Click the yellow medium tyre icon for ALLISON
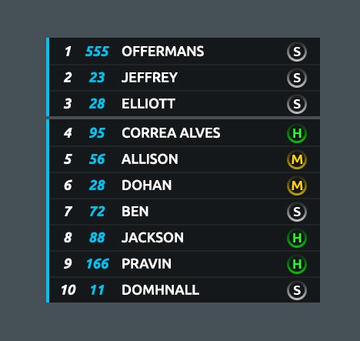This screenshot has width=360, height=341. click(x=297, y=159)
